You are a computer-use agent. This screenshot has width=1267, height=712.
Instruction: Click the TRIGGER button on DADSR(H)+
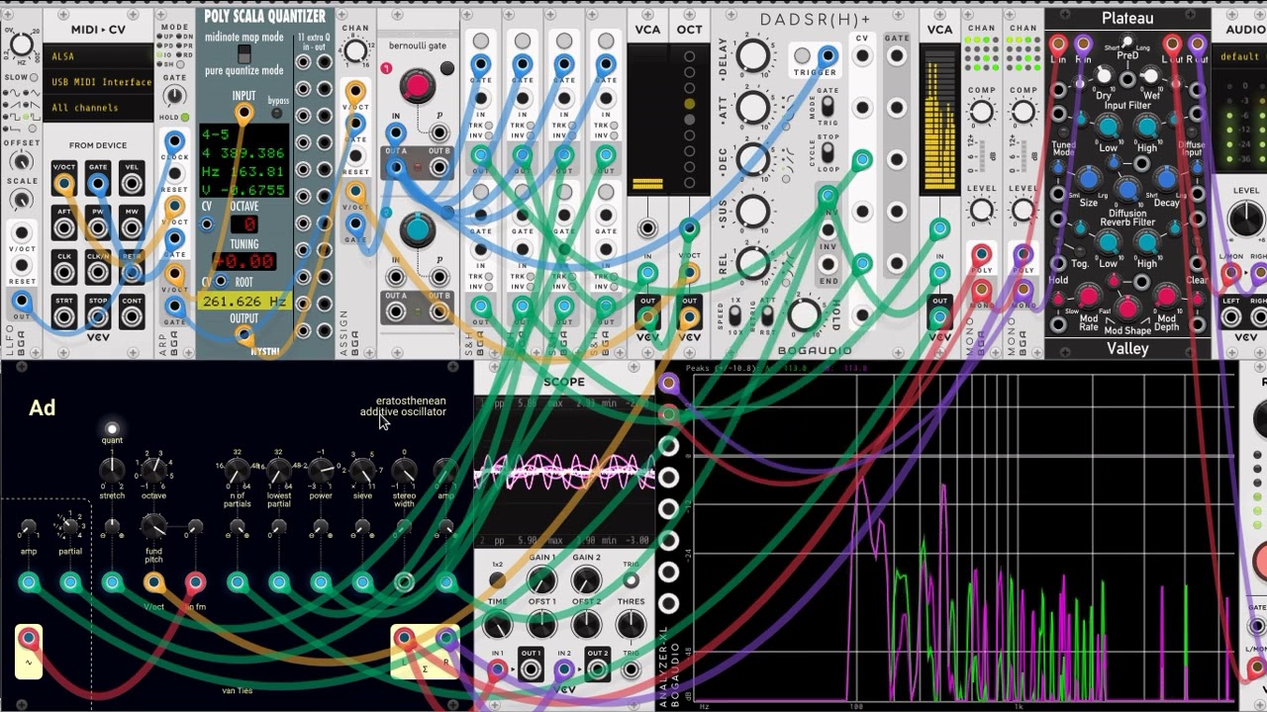[x=803, y=56]
